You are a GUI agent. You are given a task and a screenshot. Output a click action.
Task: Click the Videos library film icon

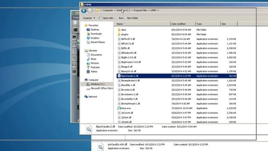click(x=88, y=72)
